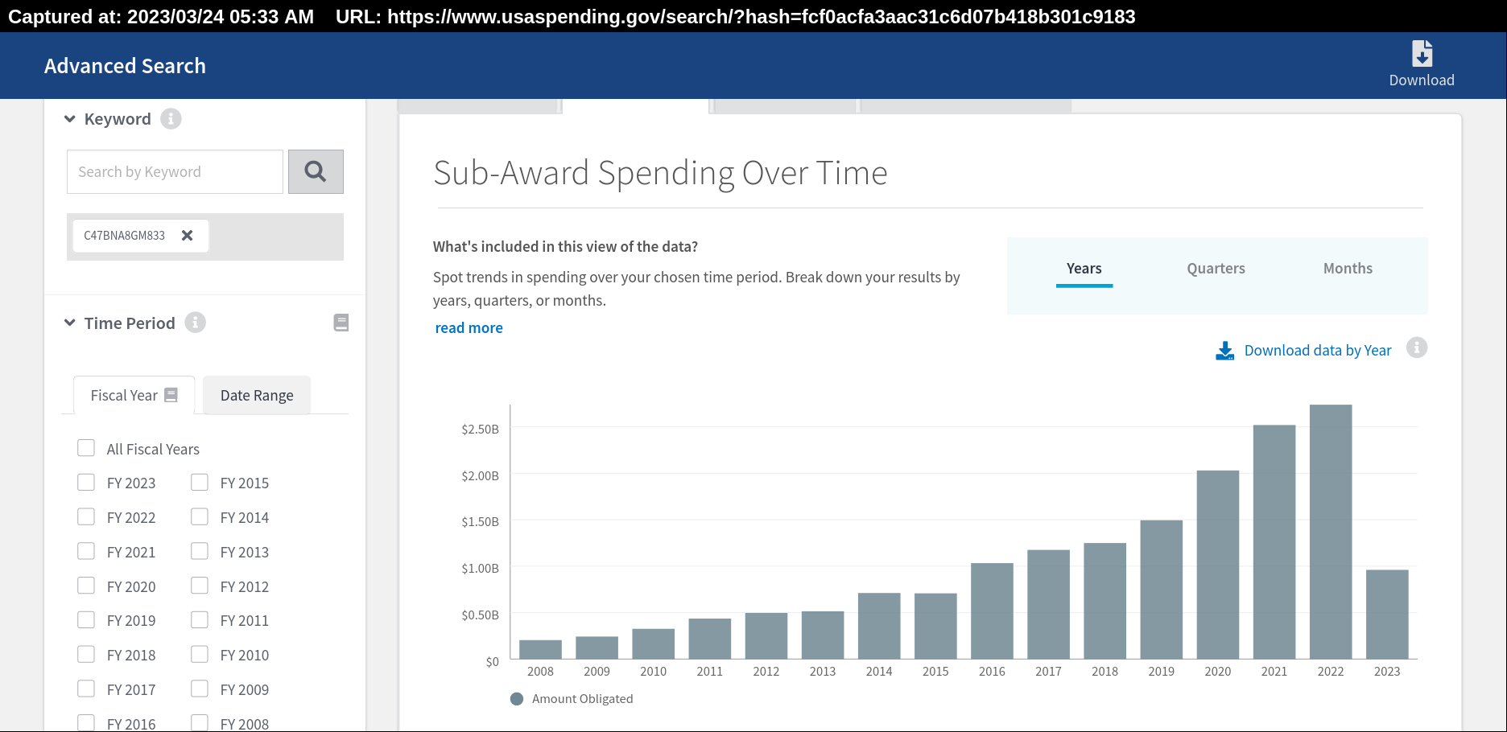
Task: Click the 2020 spending bar
Action: (1218, 565)
